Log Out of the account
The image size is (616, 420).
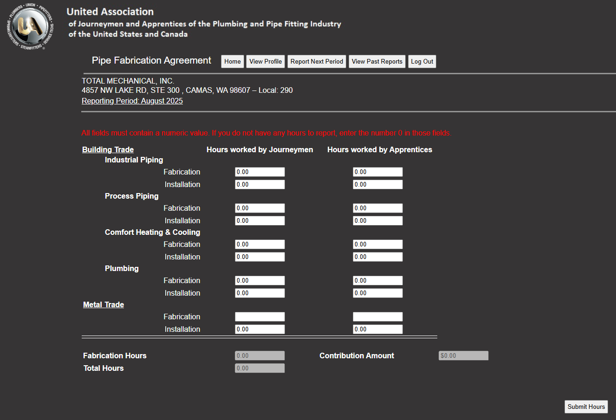(x=422, y=61)
